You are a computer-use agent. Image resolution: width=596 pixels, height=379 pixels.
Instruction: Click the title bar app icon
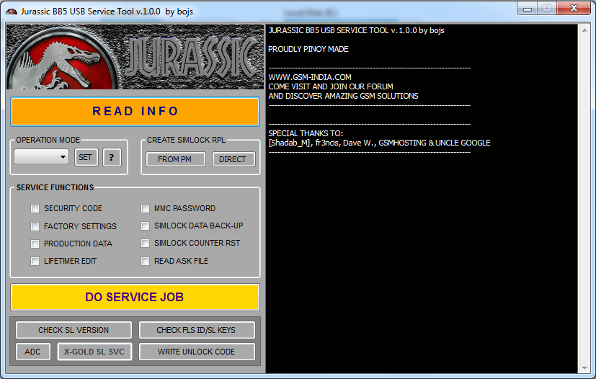click(12, 12)
